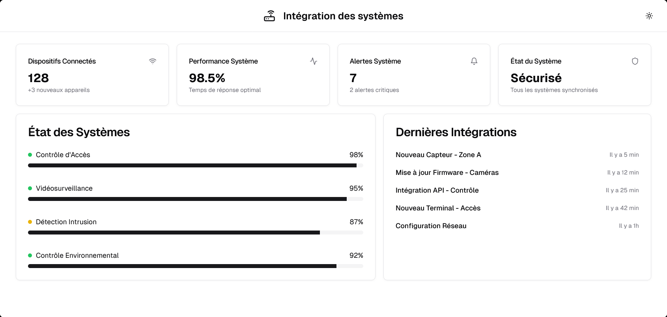Viewport: 667px width, 317px height.
Task: Click the Contrôle d'Accès progress bar
Action: pyautogui.click(x=196, y=165)
